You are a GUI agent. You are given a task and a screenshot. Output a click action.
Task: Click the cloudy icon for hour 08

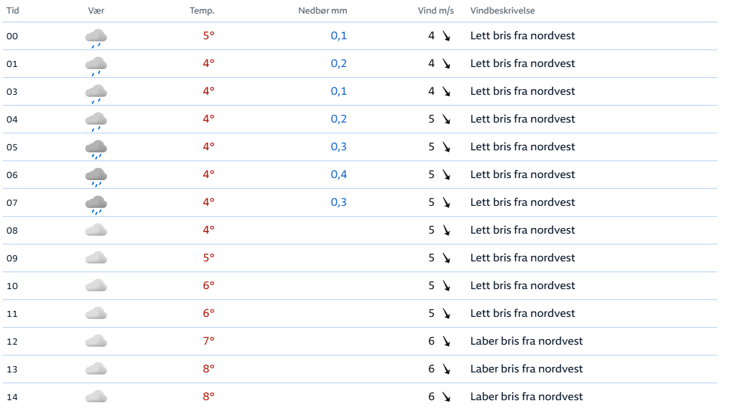96,230
